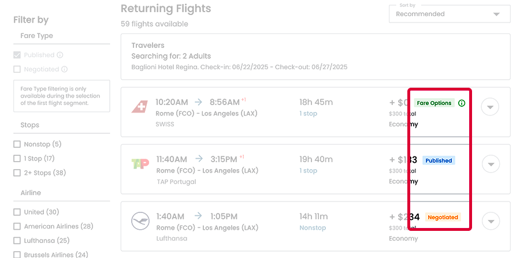Enable the 1 Stop (17) filter
This screenshot has height=258, width=520.
click(x=17, y=158)
